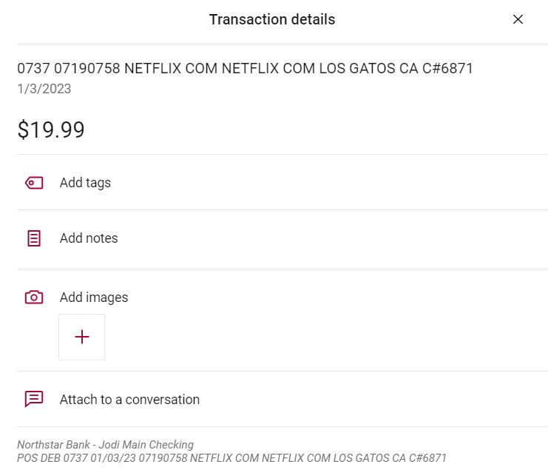This screenshot has height=470, width=548.
Task: Click the 1/3/2023 transaction date
Action: coord(44,89)
